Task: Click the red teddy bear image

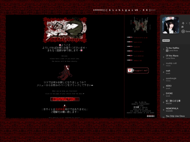Action: pyautogui.click(x=65, y=73)
